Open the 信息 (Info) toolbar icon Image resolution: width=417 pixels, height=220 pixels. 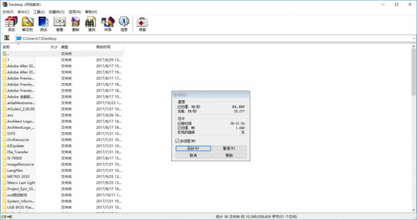coord(124,24)
